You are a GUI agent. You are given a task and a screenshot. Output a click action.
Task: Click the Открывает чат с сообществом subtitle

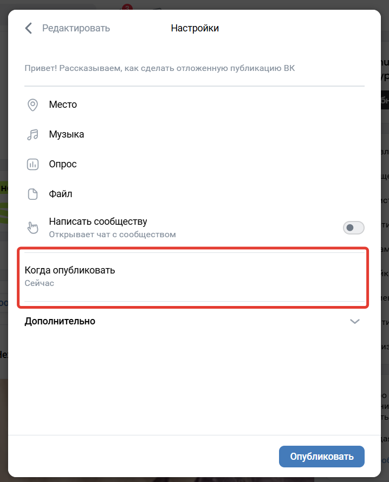click(113, 235)
